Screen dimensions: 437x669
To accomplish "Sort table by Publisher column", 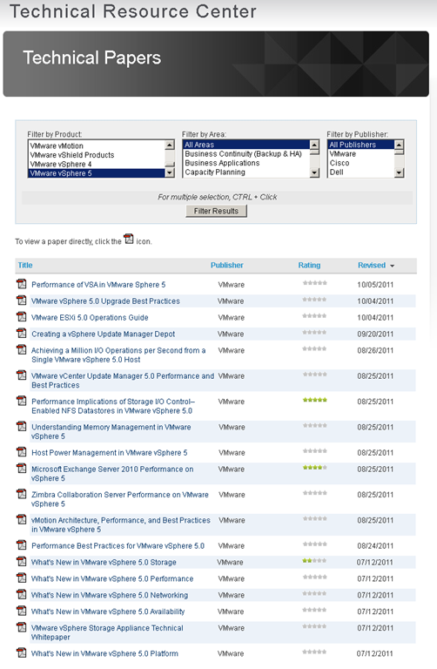I will pos(227,265).
